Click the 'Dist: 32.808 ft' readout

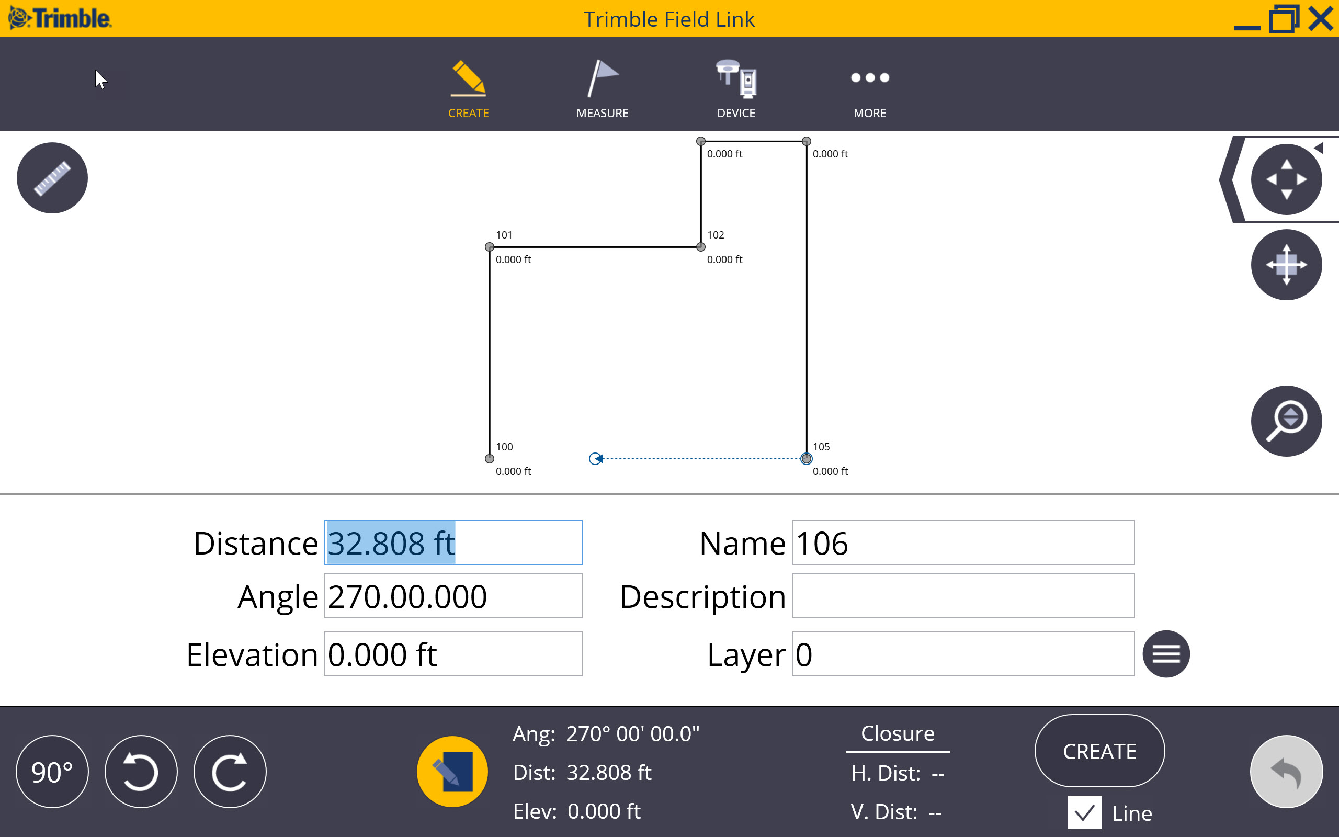pyautogui.click(x=582, y=772)
